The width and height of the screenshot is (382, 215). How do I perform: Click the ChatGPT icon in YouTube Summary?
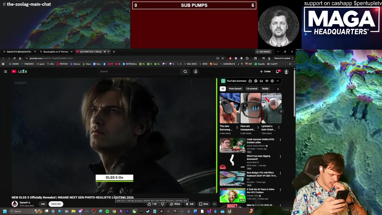click(256, 81)
